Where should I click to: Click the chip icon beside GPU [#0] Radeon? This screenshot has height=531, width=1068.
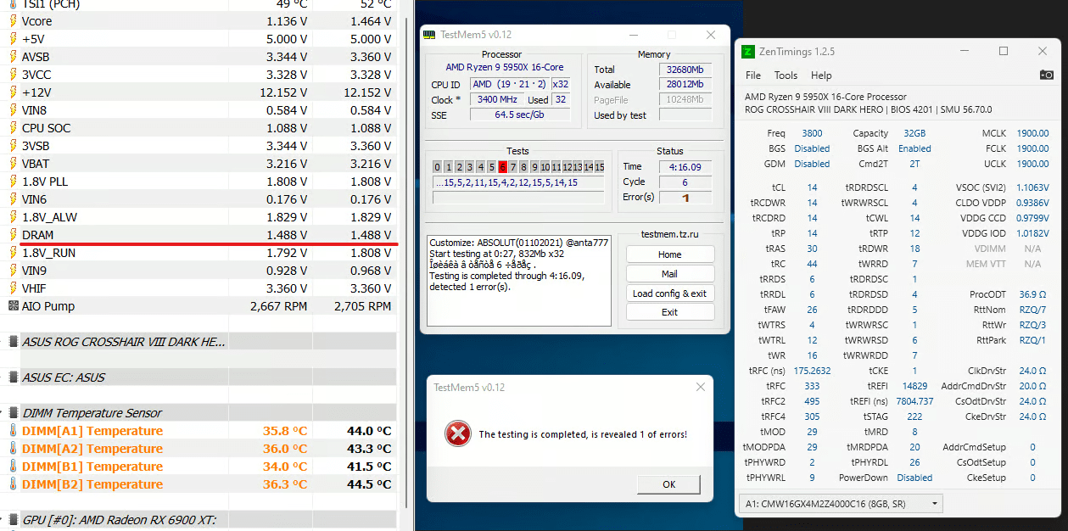tap(13, 520)
